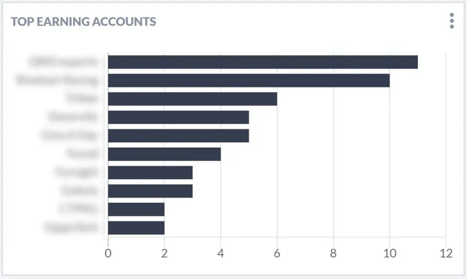Click the x-axis label 6

277,253
